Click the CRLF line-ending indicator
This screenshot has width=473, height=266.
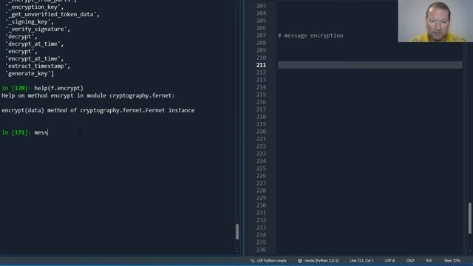click(410, 261)
